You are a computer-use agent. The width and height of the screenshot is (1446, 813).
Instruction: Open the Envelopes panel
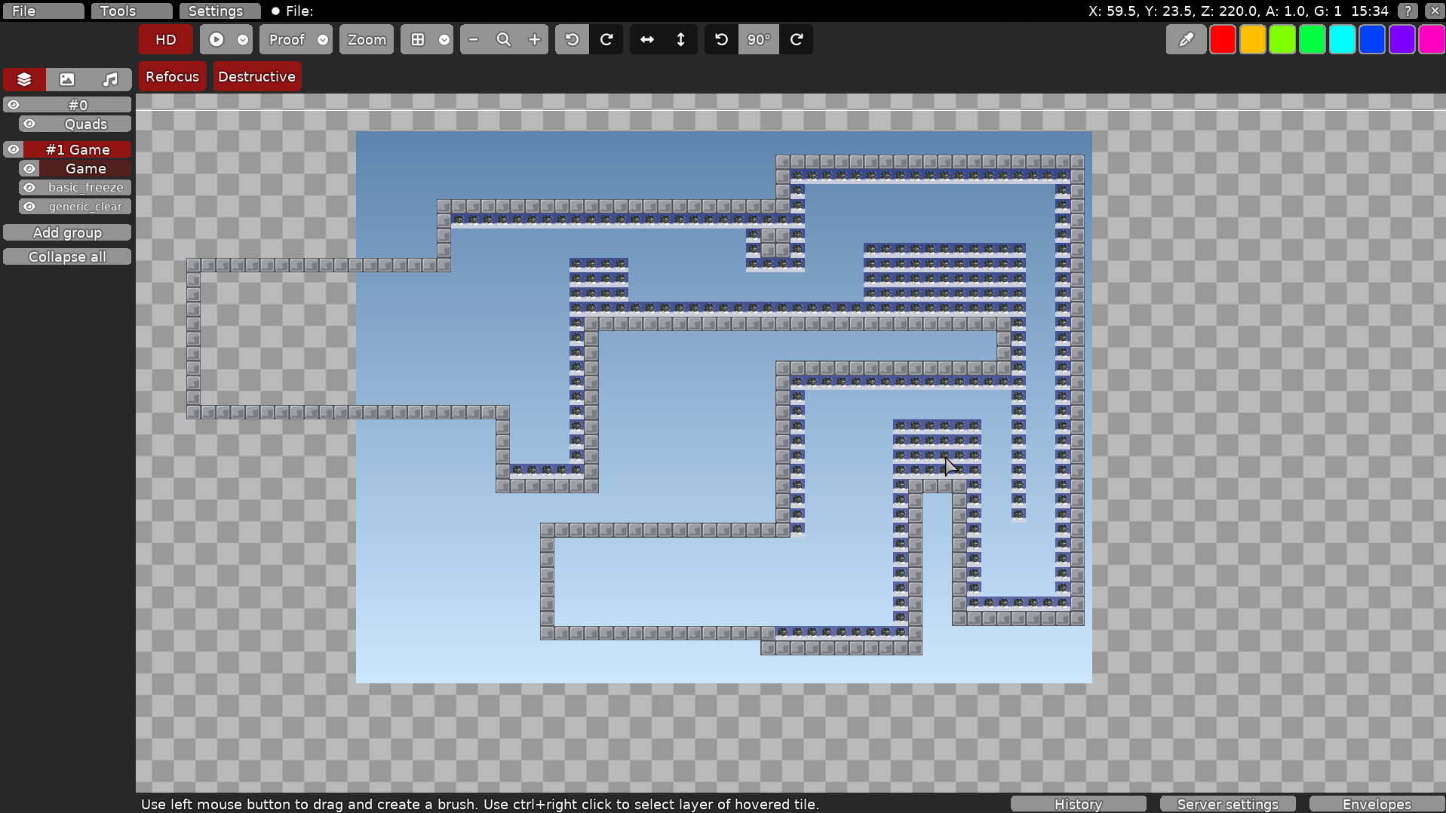(1377, 804)
